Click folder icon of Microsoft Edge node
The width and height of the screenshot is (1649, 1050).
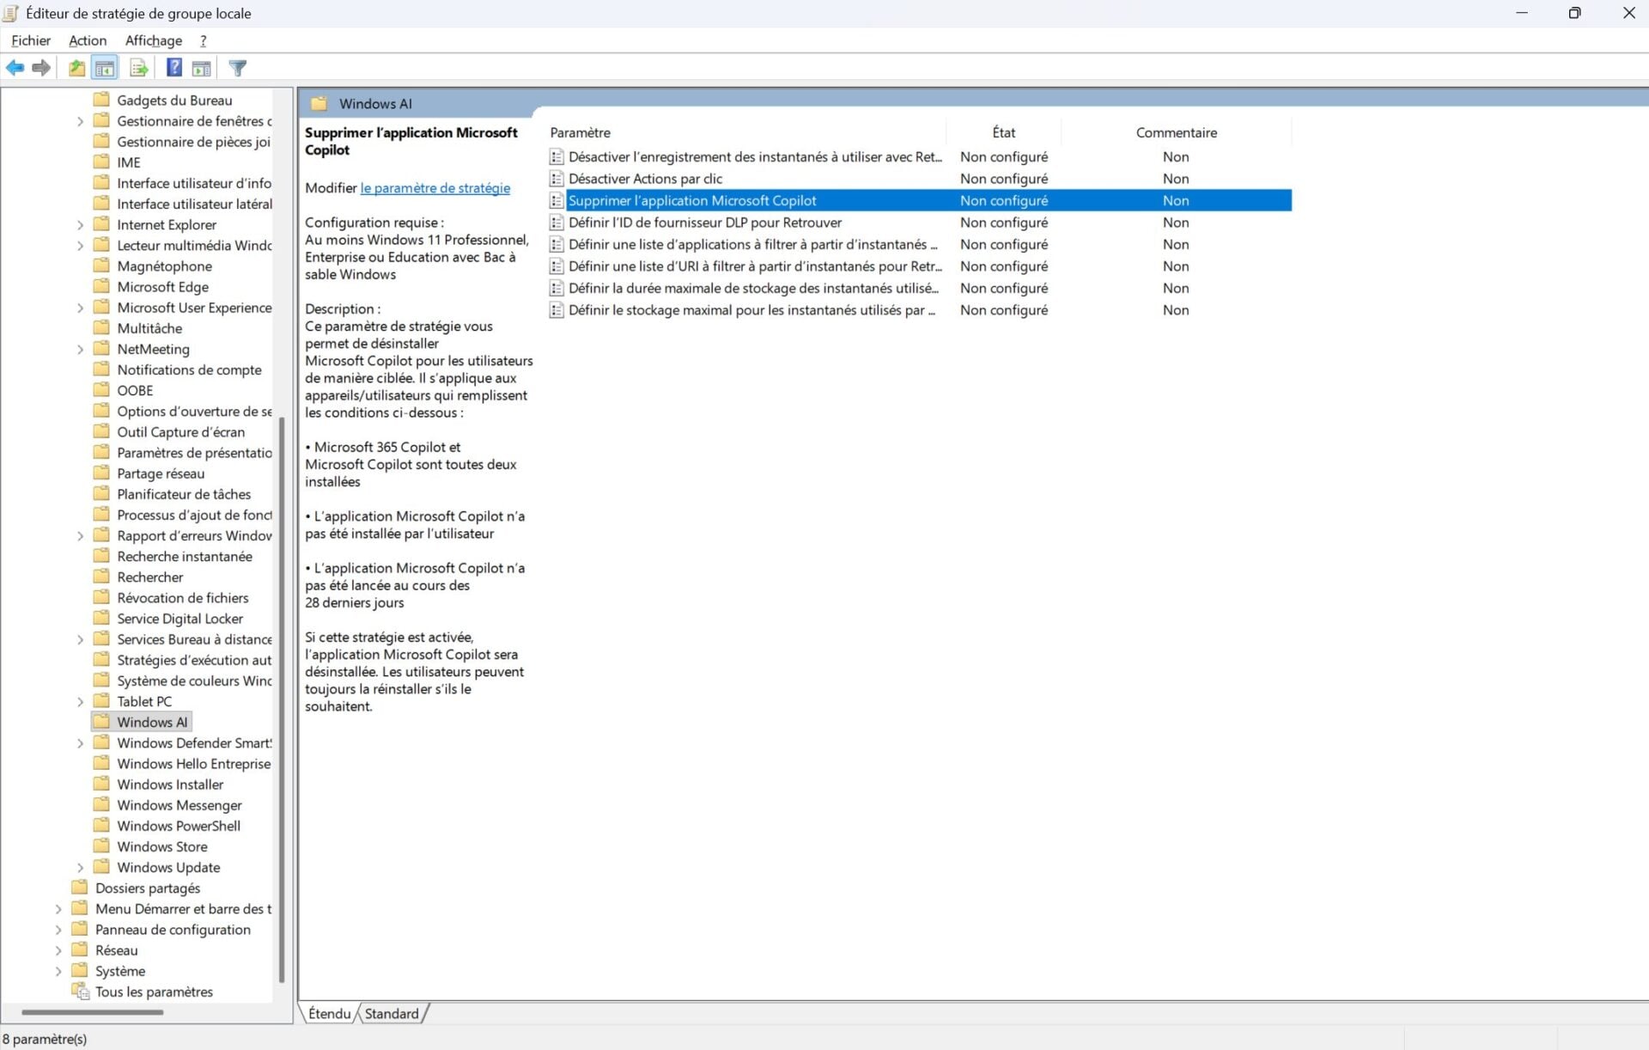[101, 287]
